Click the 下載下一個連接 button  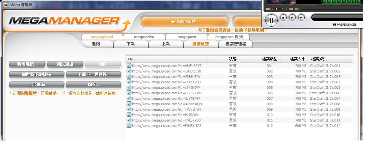pos(93,74)
